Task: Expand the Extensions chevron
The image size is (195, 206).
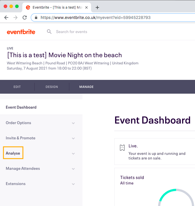Action: (x=73, y=184)
